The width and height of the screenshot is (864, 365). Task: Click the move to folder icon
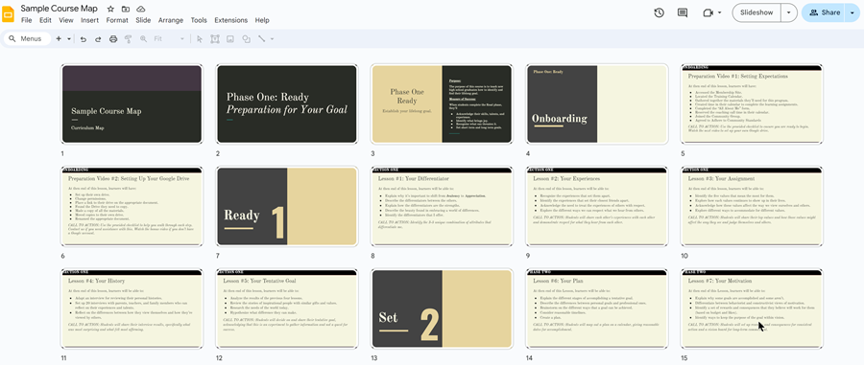[126, 9]
